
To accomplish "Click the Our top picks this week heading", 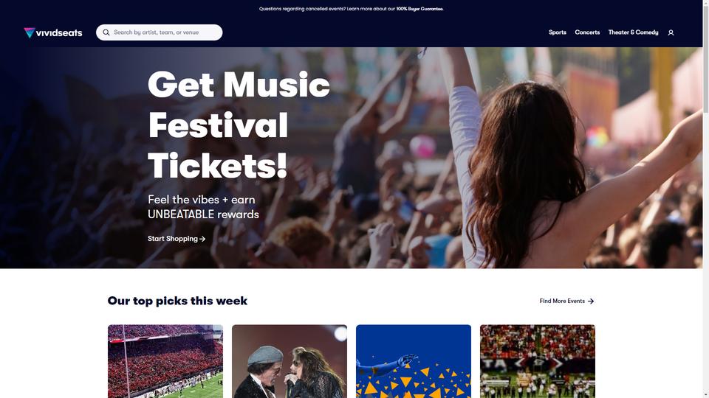I will [x=177, y=301].
